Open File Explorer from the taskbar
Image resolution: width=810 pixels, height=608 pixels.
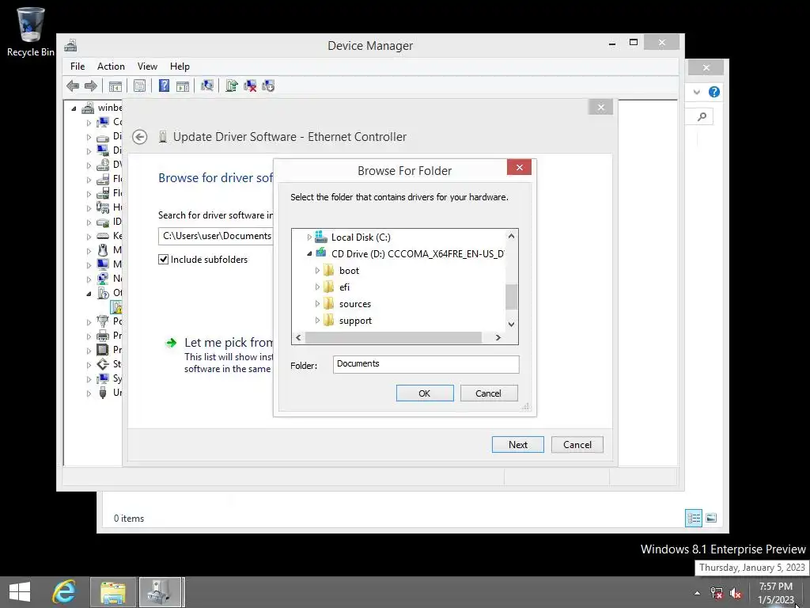pyautogui.click(x=113, y=592)
